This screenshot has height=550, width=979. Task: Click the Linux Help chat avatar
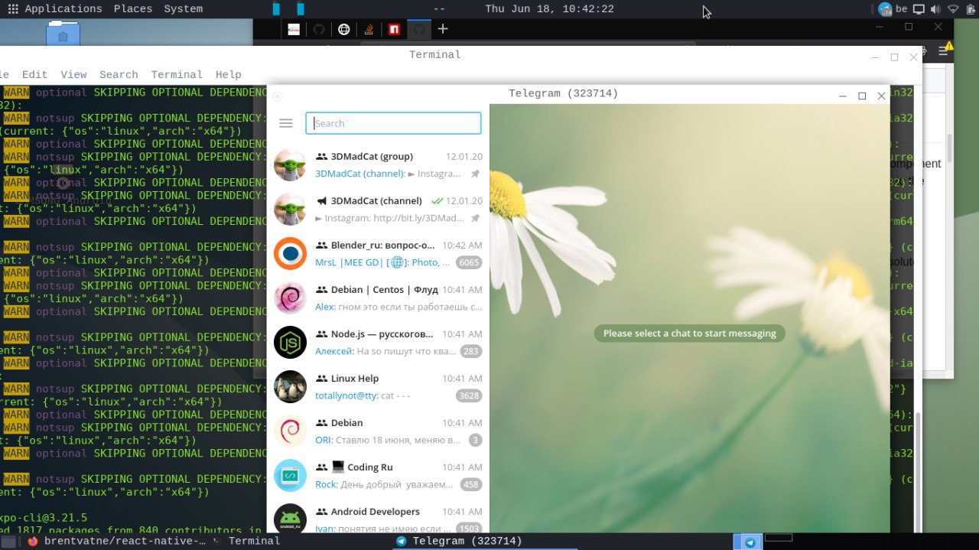[290, 386]
